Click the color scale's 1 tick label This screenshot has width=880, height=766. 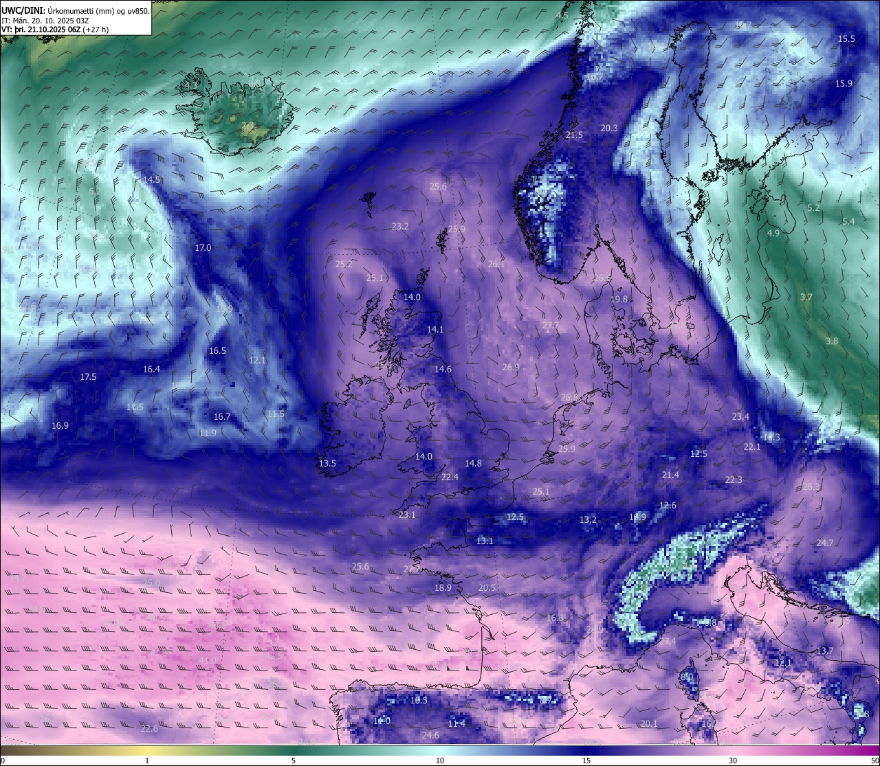point(147,761)
